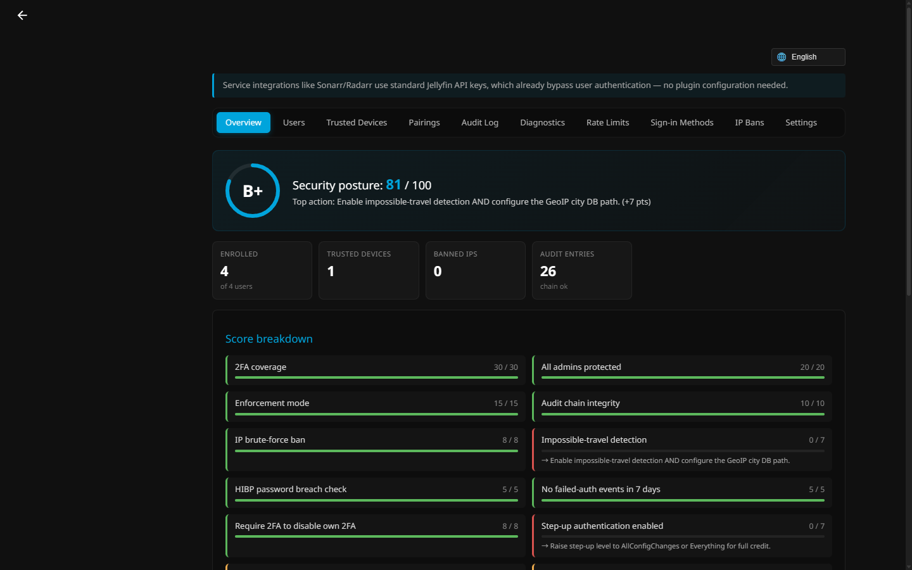Click the 'of 4 users' text
The width and height of the screenshot is (912, 570).
click(x=236, y=286)
